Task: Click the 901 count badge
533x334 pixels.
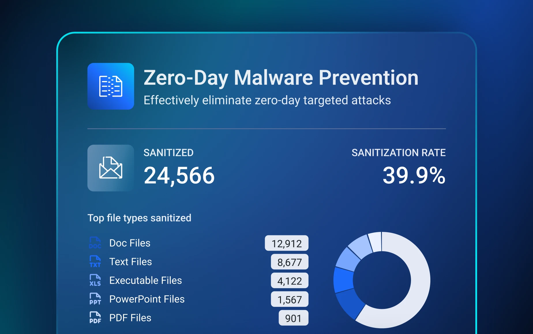Action: click(x=293, y=318)
